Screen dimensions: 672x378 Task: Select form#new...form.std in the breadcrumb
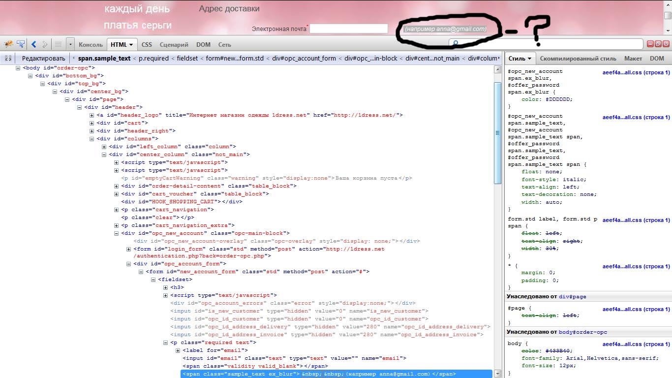(235, 58)
